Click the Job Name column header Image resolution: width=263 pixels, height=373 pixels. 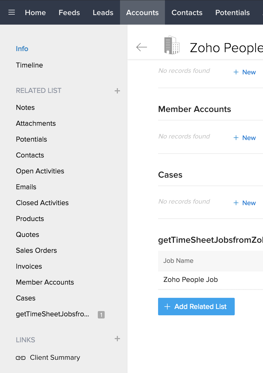click(178, 261)
